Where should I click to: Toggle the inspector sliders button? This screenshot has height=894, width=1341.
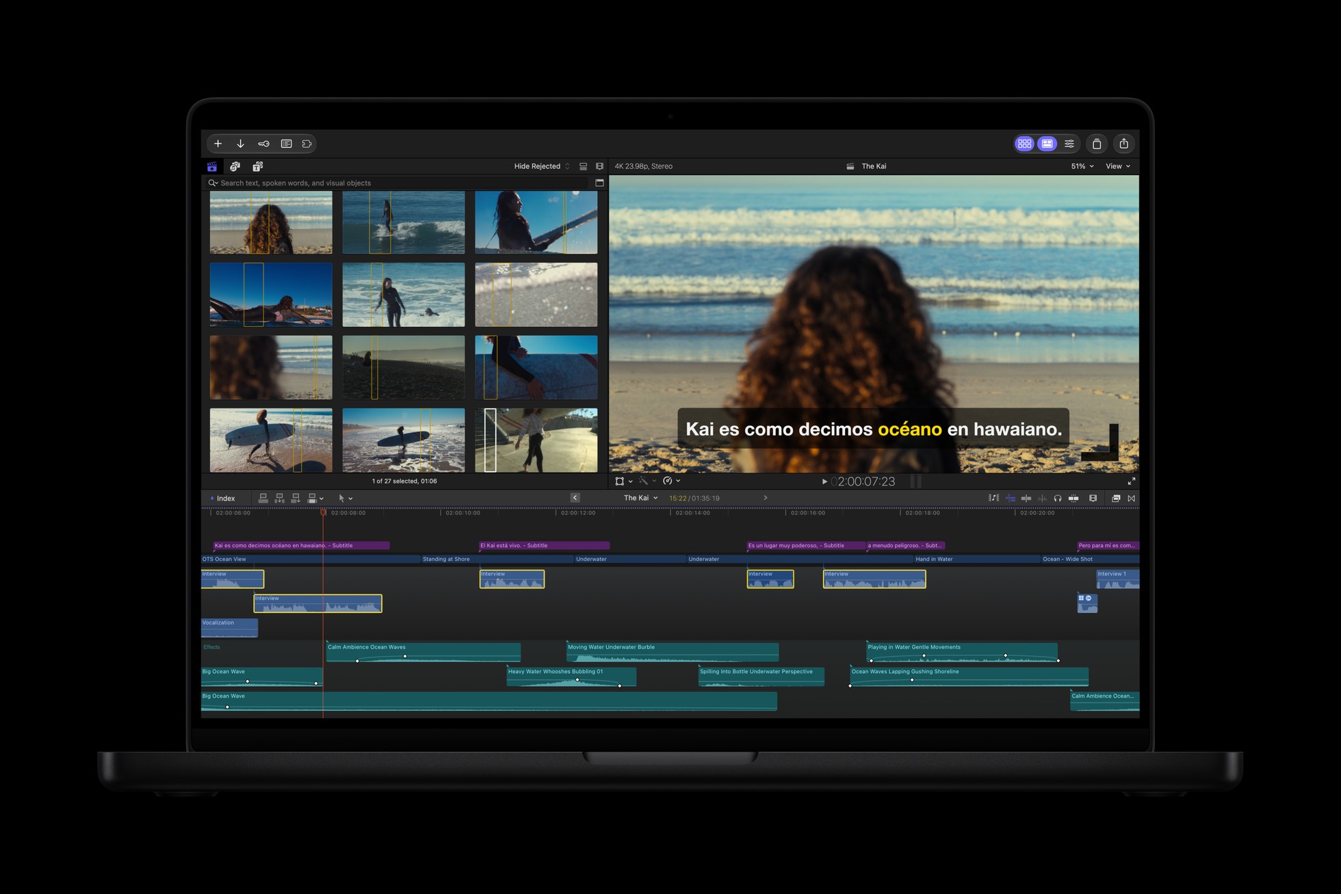click(1069, 144)
